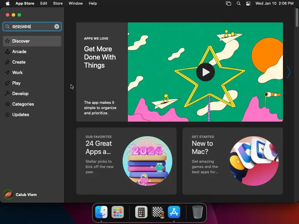Click the Develop hammer icon
This screenshot has width=299, height=224.
(7, 94)
